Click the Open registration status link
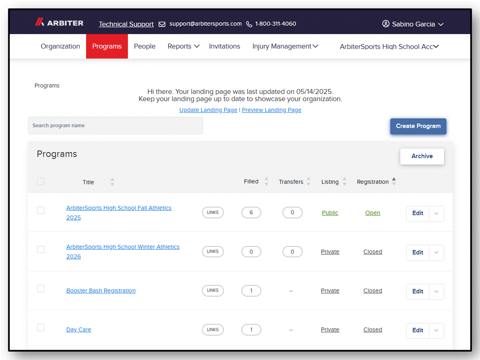480x360 pixels. pyautogui.click(x=373, y=213)
